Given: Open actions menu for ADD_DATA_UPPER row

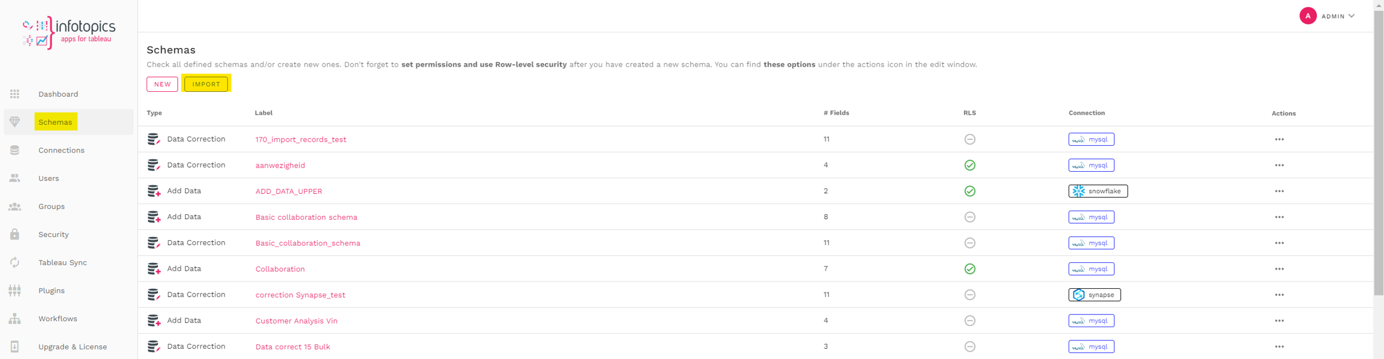Looking at the screenshot, I should (1279, 191).
